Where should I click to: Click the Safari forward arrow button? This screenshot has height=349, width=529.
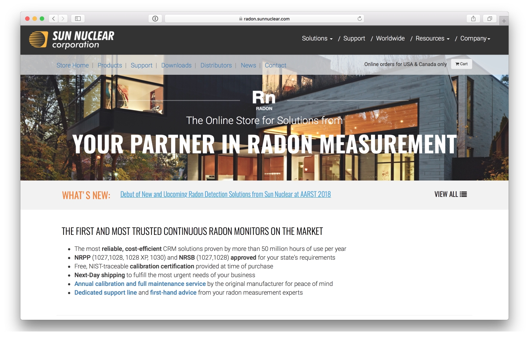[63, 19]
